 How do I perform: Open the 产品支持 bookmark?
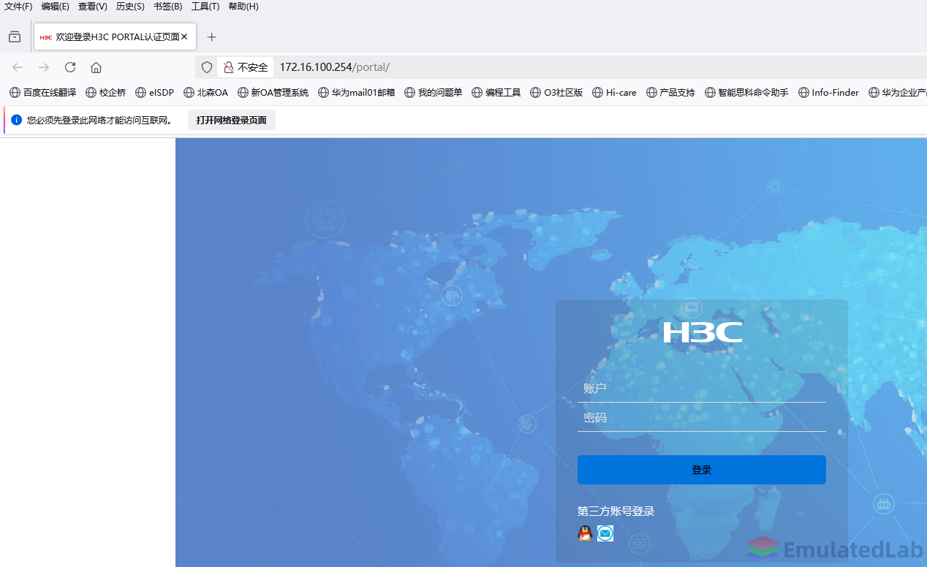[670, 93]
